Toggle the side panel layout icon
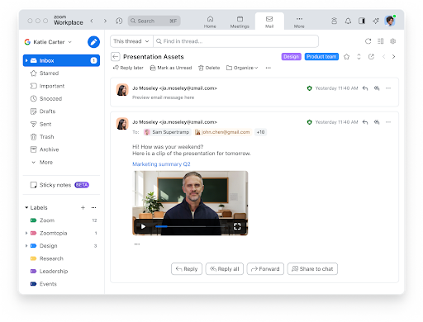423x322 pixels. click(362, 21)
